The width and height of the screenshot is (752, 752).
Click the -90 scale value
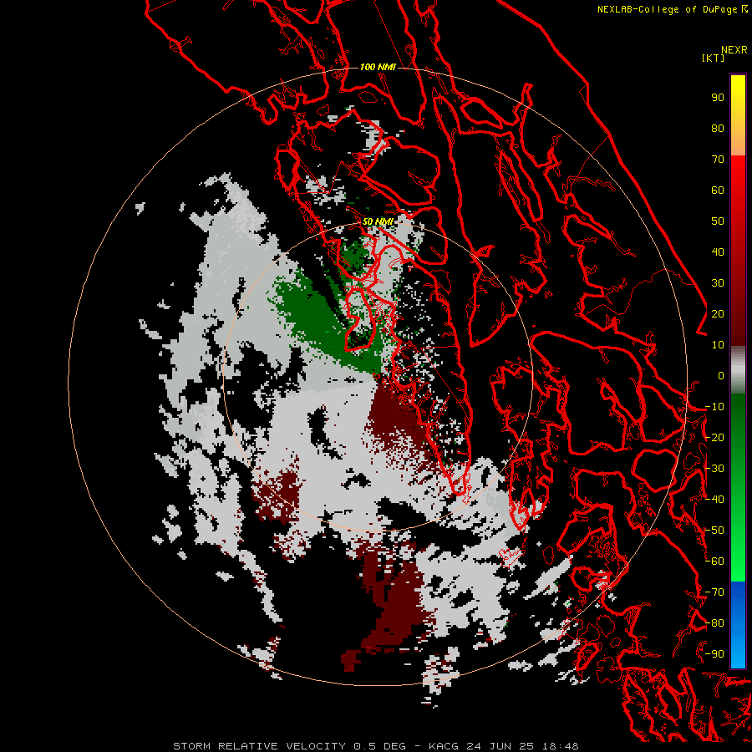(714, 654)
